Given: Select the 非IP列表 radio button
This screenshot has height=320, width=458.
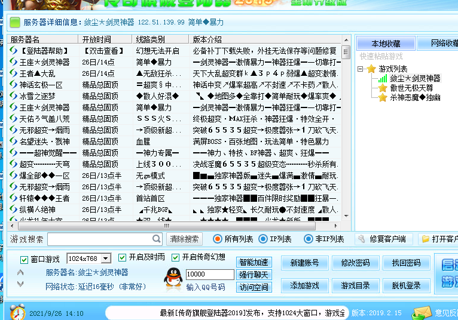Looking at the screenshot, I should 308,239.
